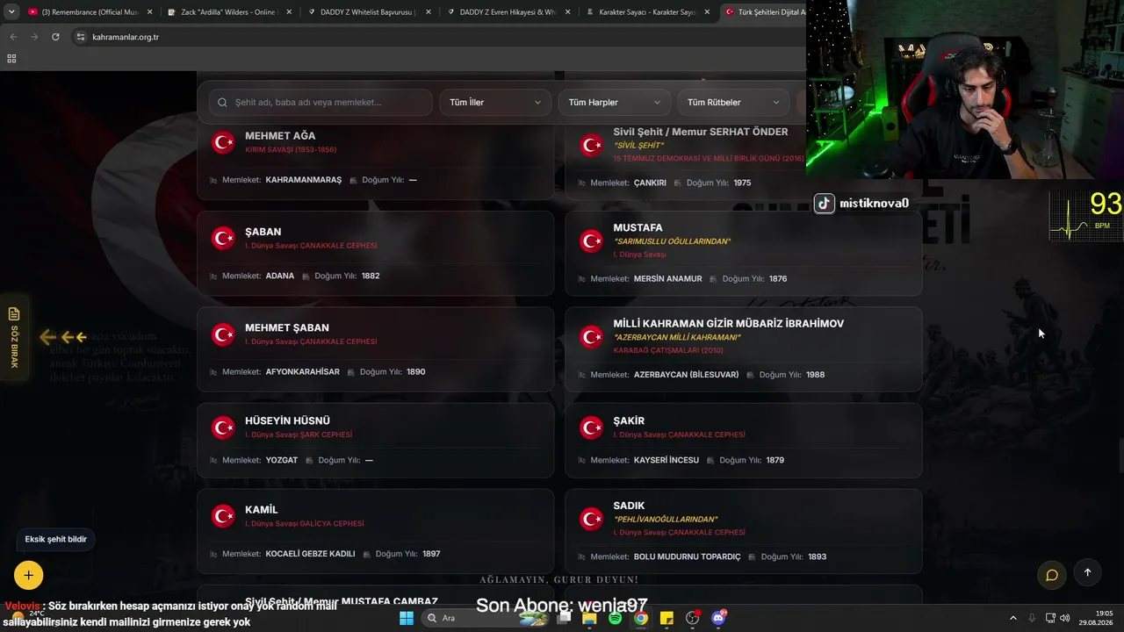Go back to the previous page
1124x632 pixels.
(x=13, y=37)
